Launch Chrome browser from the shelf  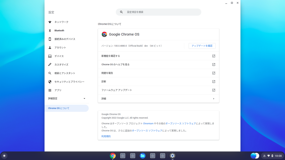[x=113, y=156]
